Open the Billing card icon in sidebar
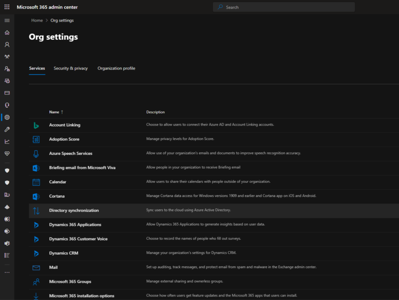399x300 pixels. coord(7,93)
